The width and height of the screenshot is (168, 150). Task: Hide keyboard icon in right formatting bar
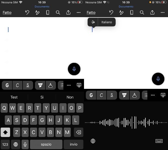click(163, 95)
